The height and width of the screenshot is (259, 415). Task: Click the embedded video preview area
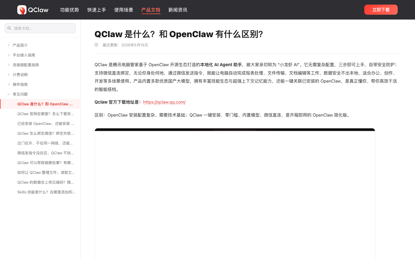pyautogui.click(x=235, y=194)
